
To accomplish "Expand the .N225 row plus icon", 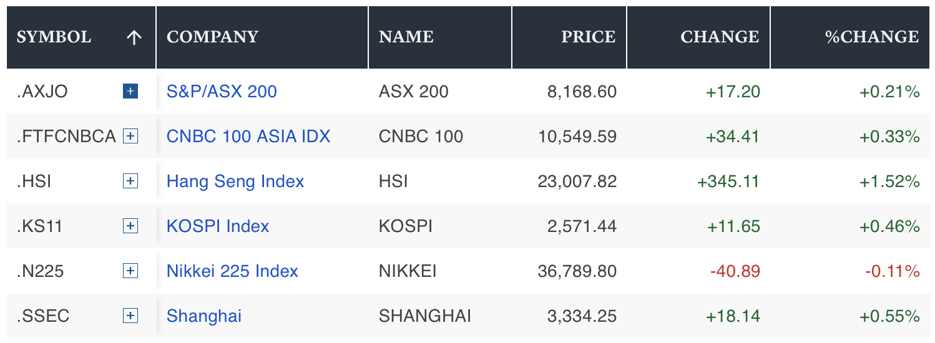I will 130,271.
